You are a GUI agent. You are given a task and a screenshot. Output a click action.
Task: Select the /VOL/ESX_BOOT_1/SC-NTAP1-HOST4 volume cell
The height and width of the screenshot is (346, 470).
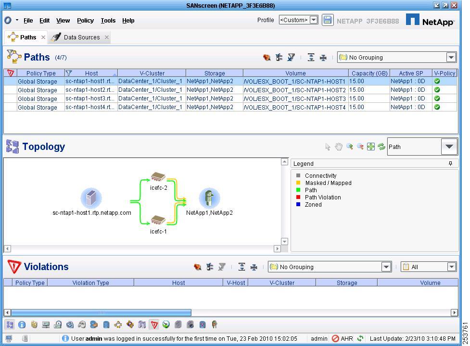pos(294,107)
